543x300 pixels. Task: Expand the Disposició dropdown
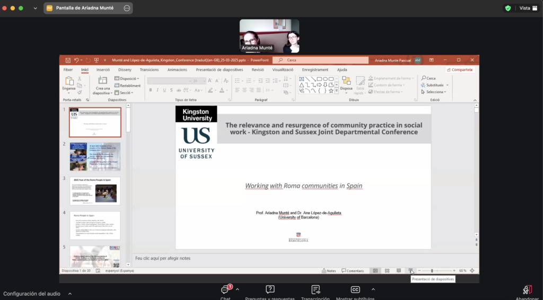127,78
